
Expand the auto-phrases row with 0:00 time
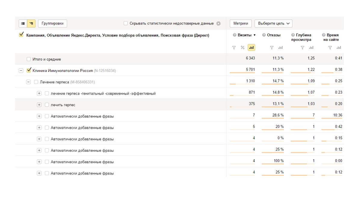click(39, 162)
